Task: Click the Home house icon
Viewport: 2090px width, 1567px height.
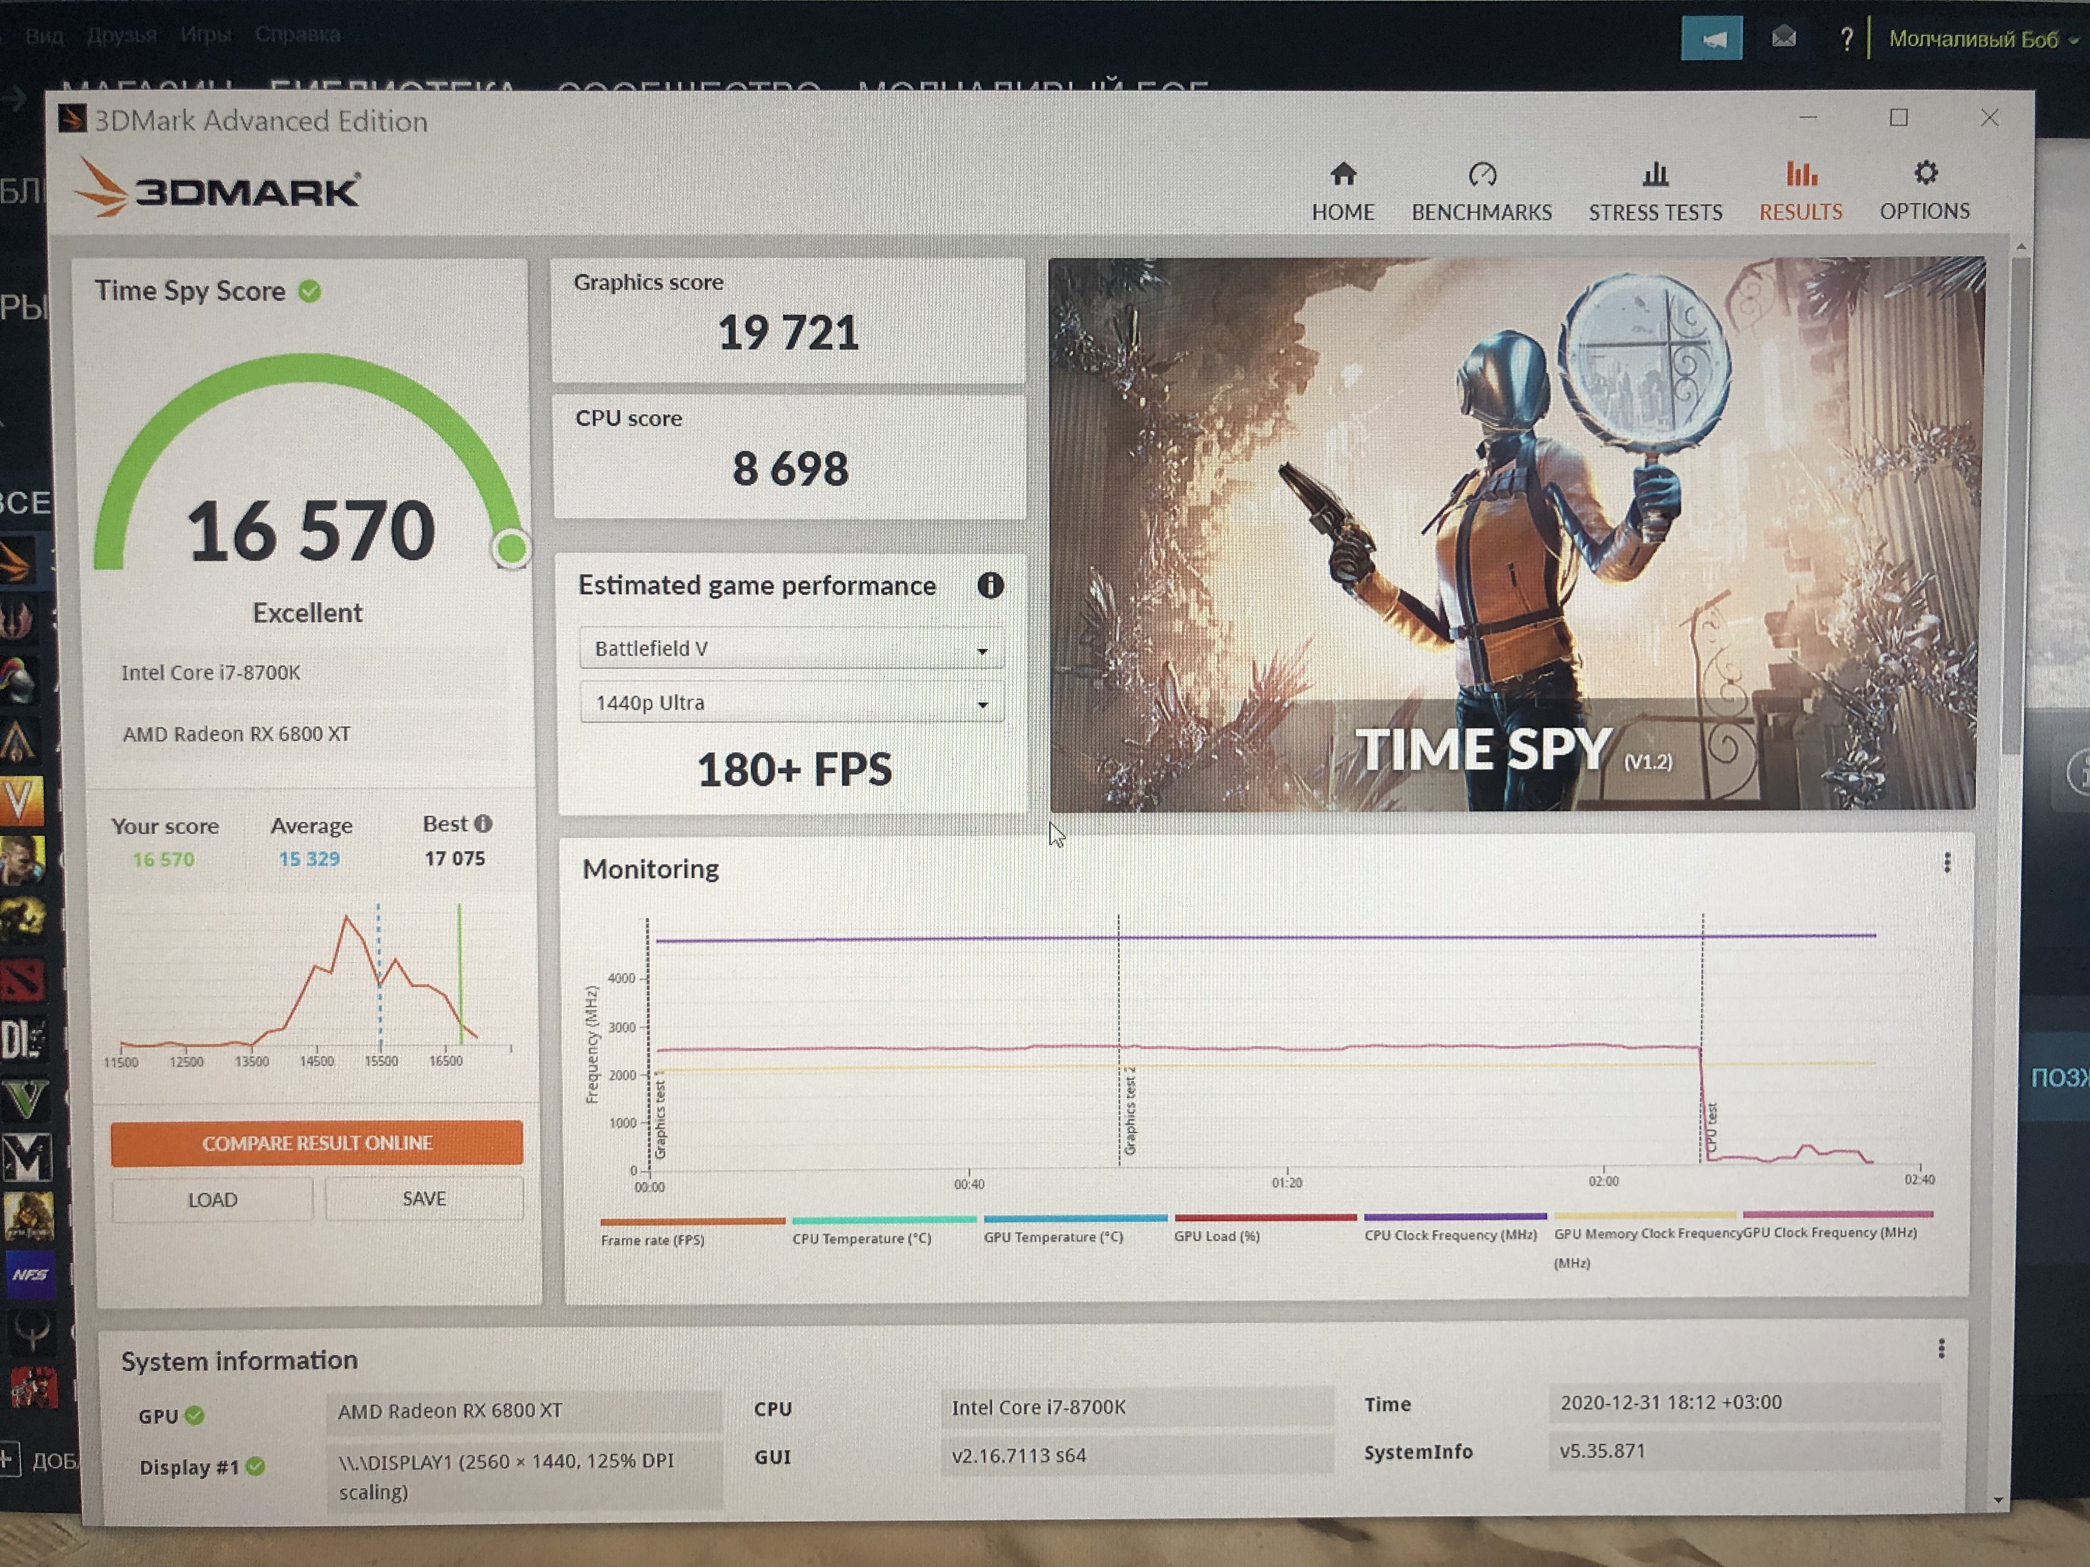Action: pyautogui.click(x=1343, y=175)
